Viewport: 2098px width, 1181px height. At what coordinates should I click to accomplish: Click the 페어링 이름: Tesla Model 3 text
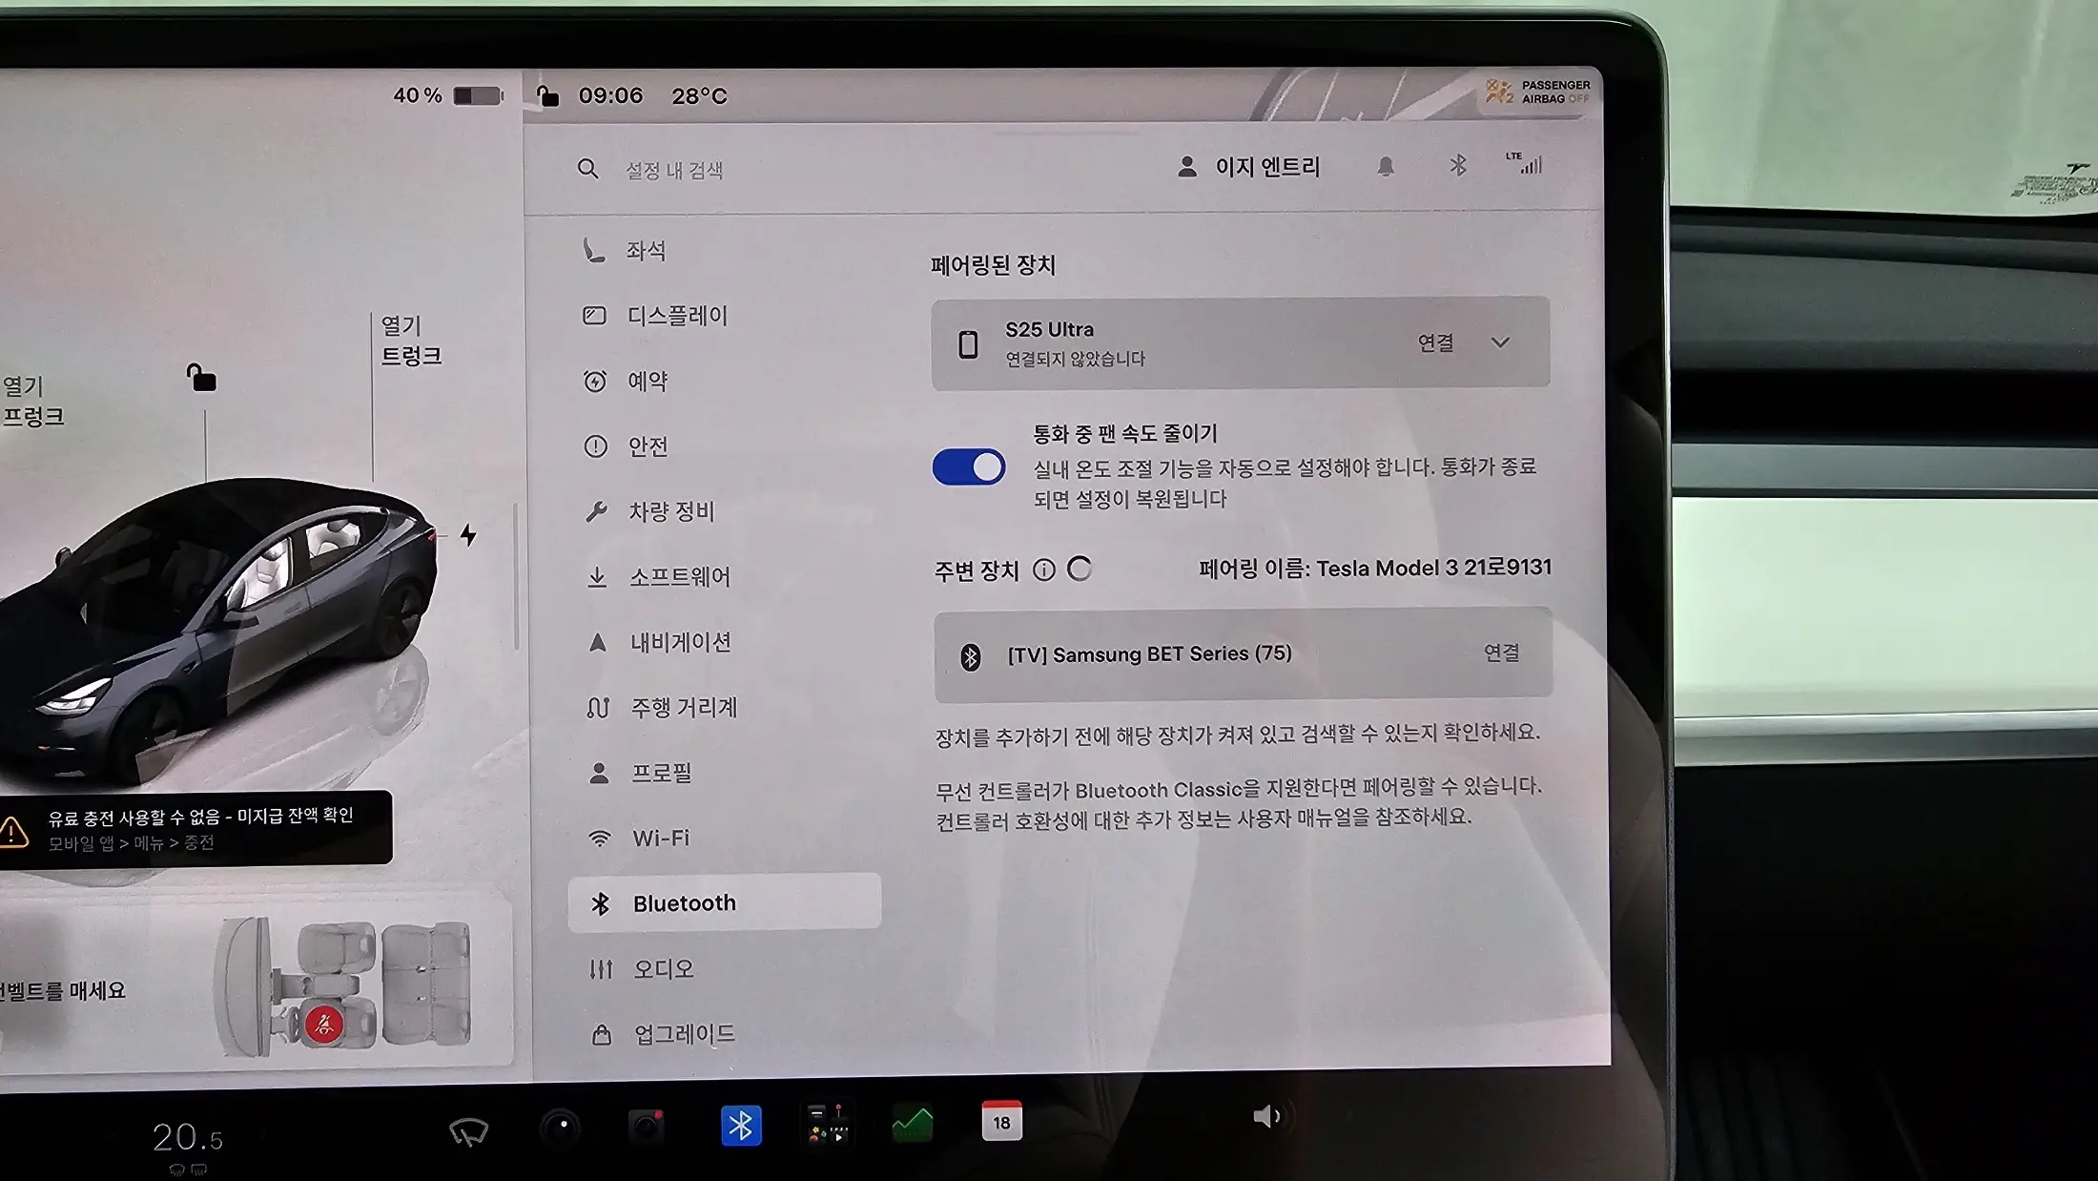tap(1375, 569)
